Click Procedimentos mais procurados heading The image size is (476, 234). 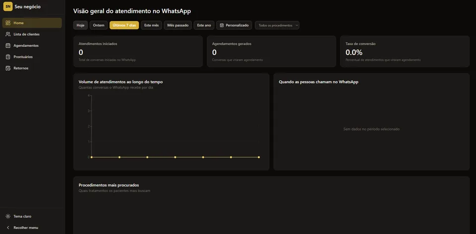[109, 185]
